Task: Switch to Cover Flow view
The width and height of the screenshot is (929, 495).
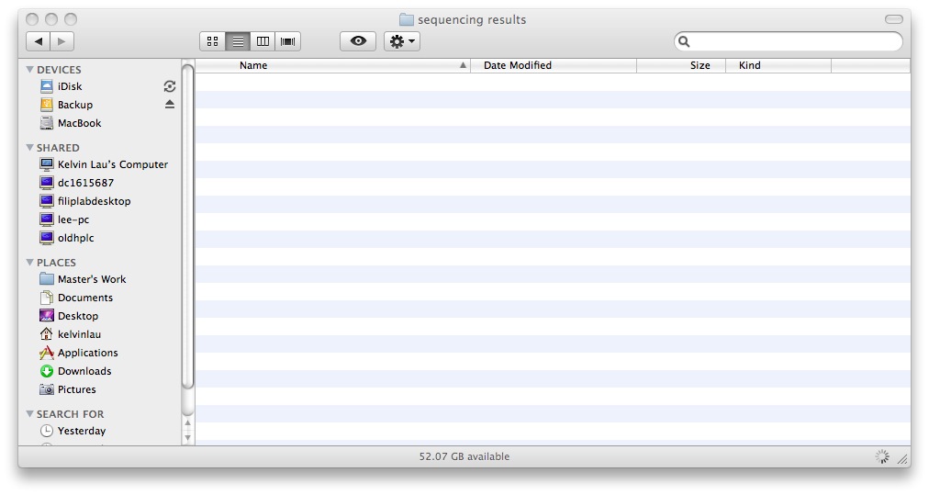Action: click(288, 41)
